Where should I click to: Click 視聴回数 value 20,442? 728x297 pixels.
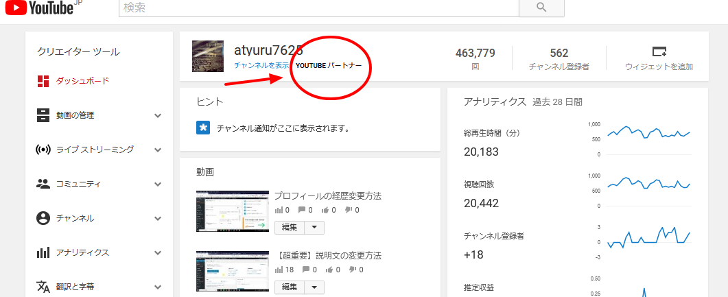(481, 203)
